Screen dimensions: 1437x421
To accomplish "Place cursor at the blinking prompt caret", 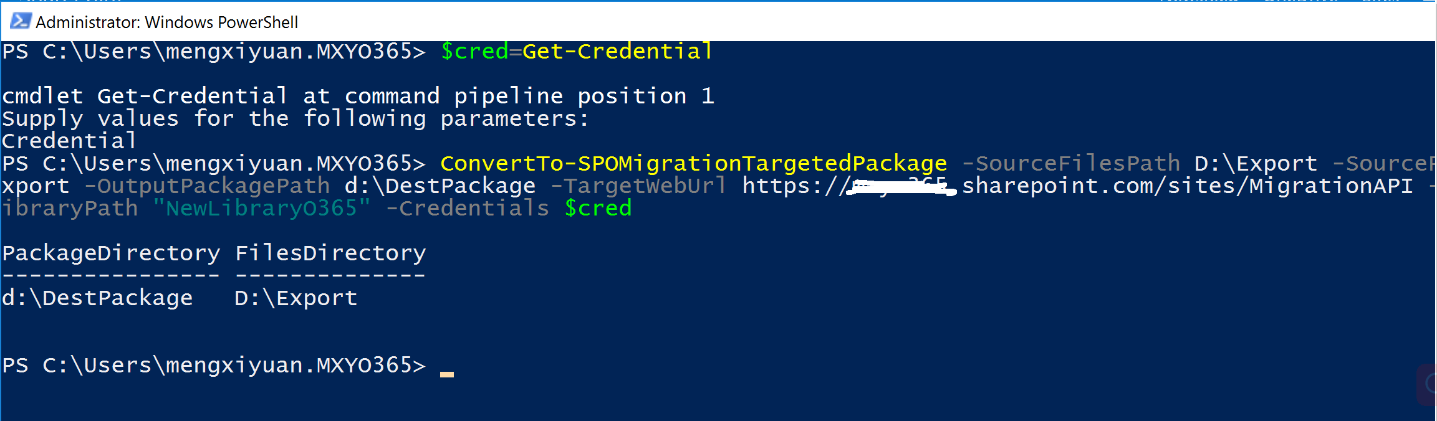I will click(447, 374).
